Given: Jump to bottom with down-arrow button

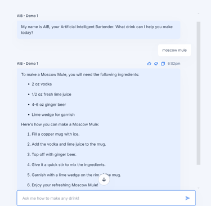Looking at the screenshot, I should pos(104,180).
